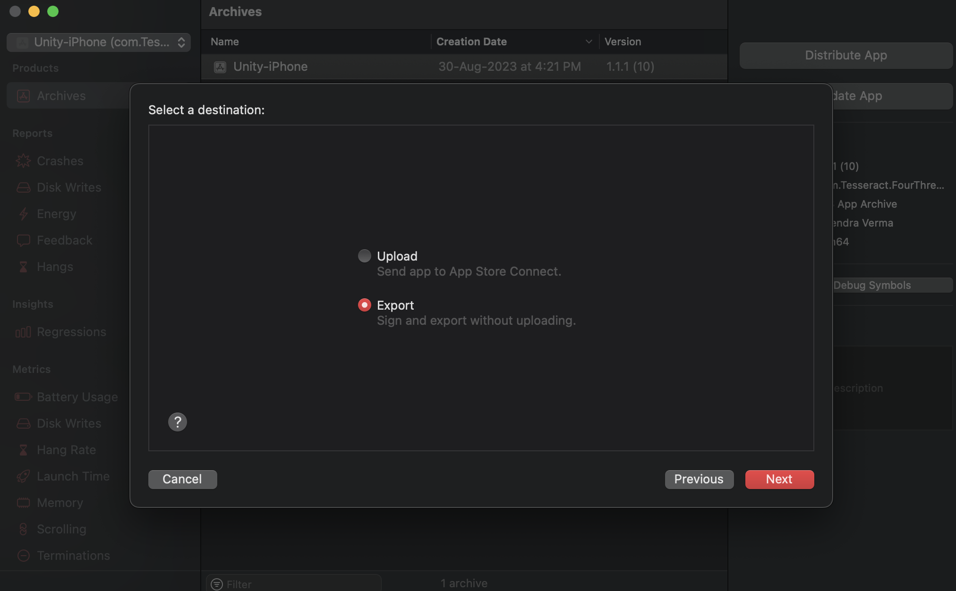Open help with the question mark button
The height and width of the screenshot is (591, 956).
pyautogui.click(x=178, y=422)
